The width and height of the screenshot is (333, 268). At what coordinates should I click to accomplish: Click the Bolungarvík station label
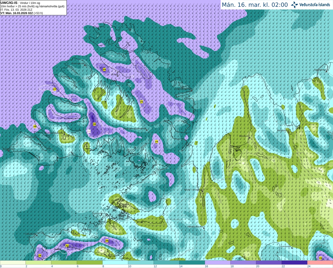tap(78, 63)
